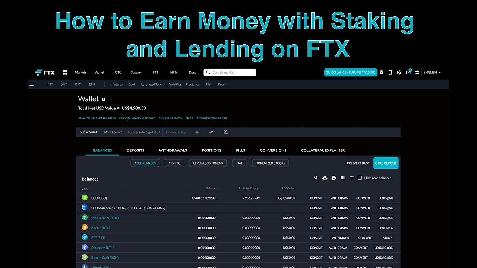477x268 pixels.
Task: Open the hamburger menu on the left
Action: click(32, 84)
